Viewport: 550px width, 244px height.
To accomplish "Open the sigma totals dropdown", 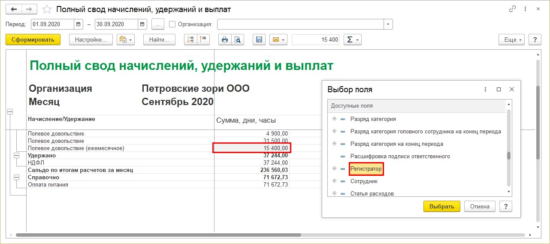I will (352, 39).
